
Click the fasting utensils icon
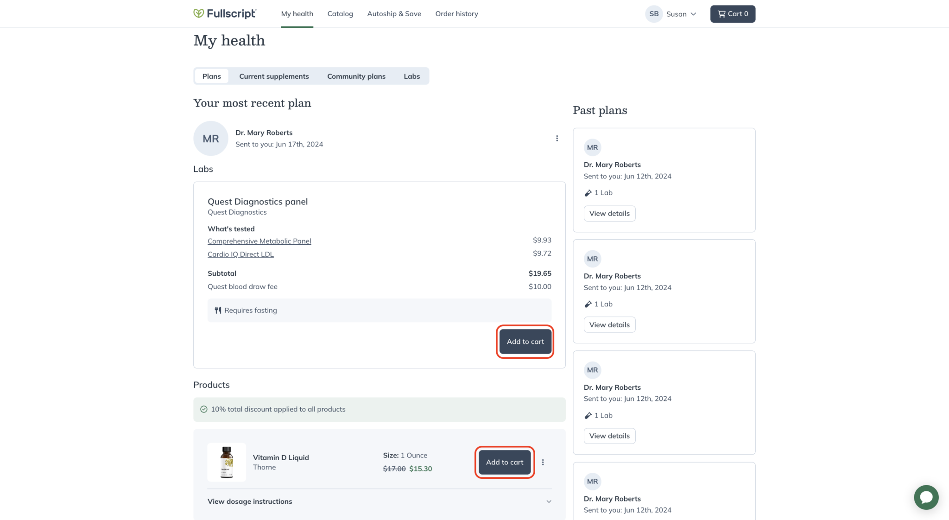pyautogui.click(x=218, y=310)
